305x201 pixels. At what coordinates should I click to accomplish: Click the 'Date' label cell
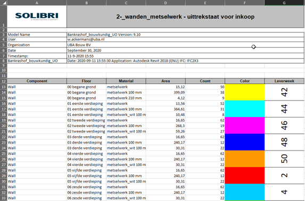37,51
